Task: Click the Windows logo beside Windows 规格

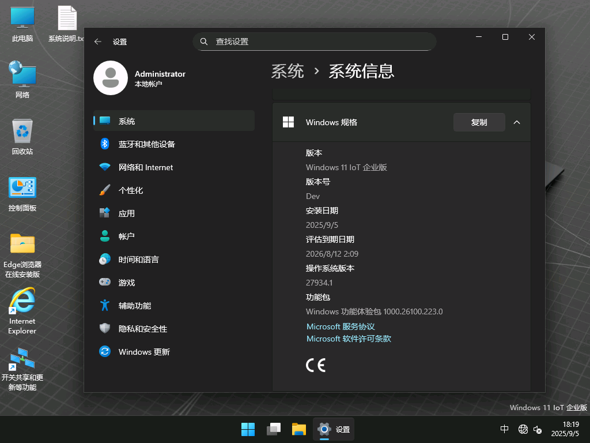Action: [288, 122]
